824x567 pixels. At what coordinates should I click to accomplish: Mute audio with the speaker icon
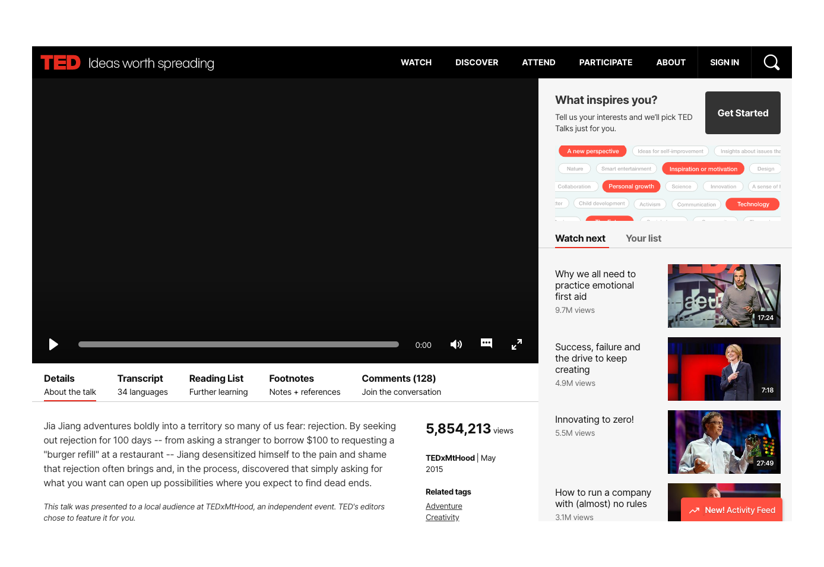pyautogui.click(x=456, y=344)
